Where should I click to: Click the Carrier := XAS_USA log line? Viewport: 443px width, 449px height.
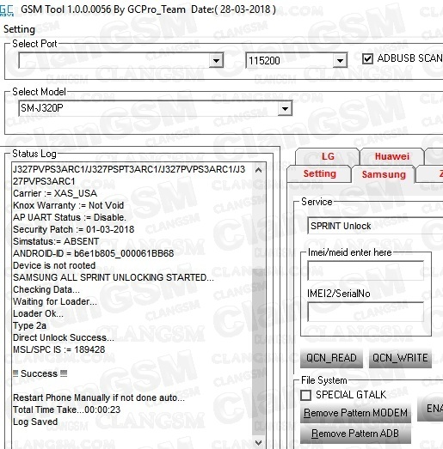point(55,193)
